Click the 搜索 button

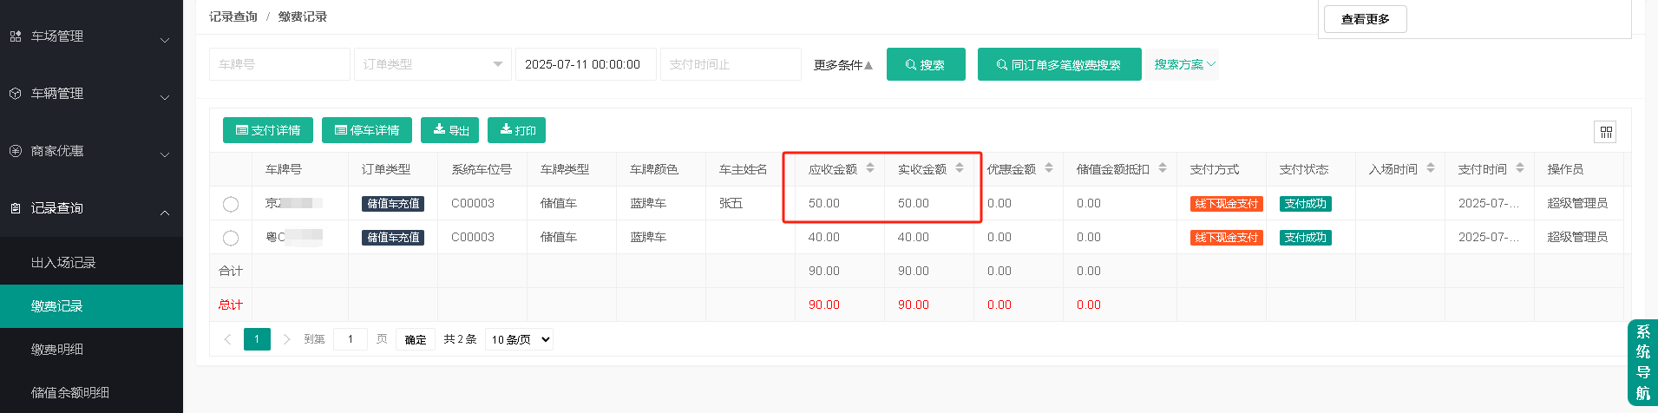[926, 64]
